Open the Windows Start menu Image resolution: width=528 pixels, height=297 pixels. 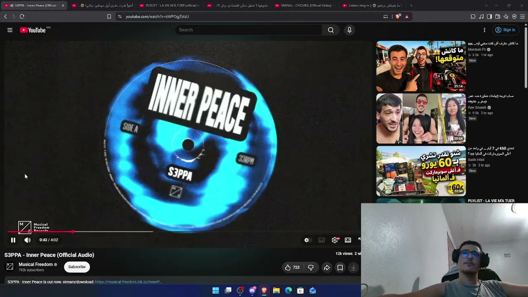coord(216,291)
